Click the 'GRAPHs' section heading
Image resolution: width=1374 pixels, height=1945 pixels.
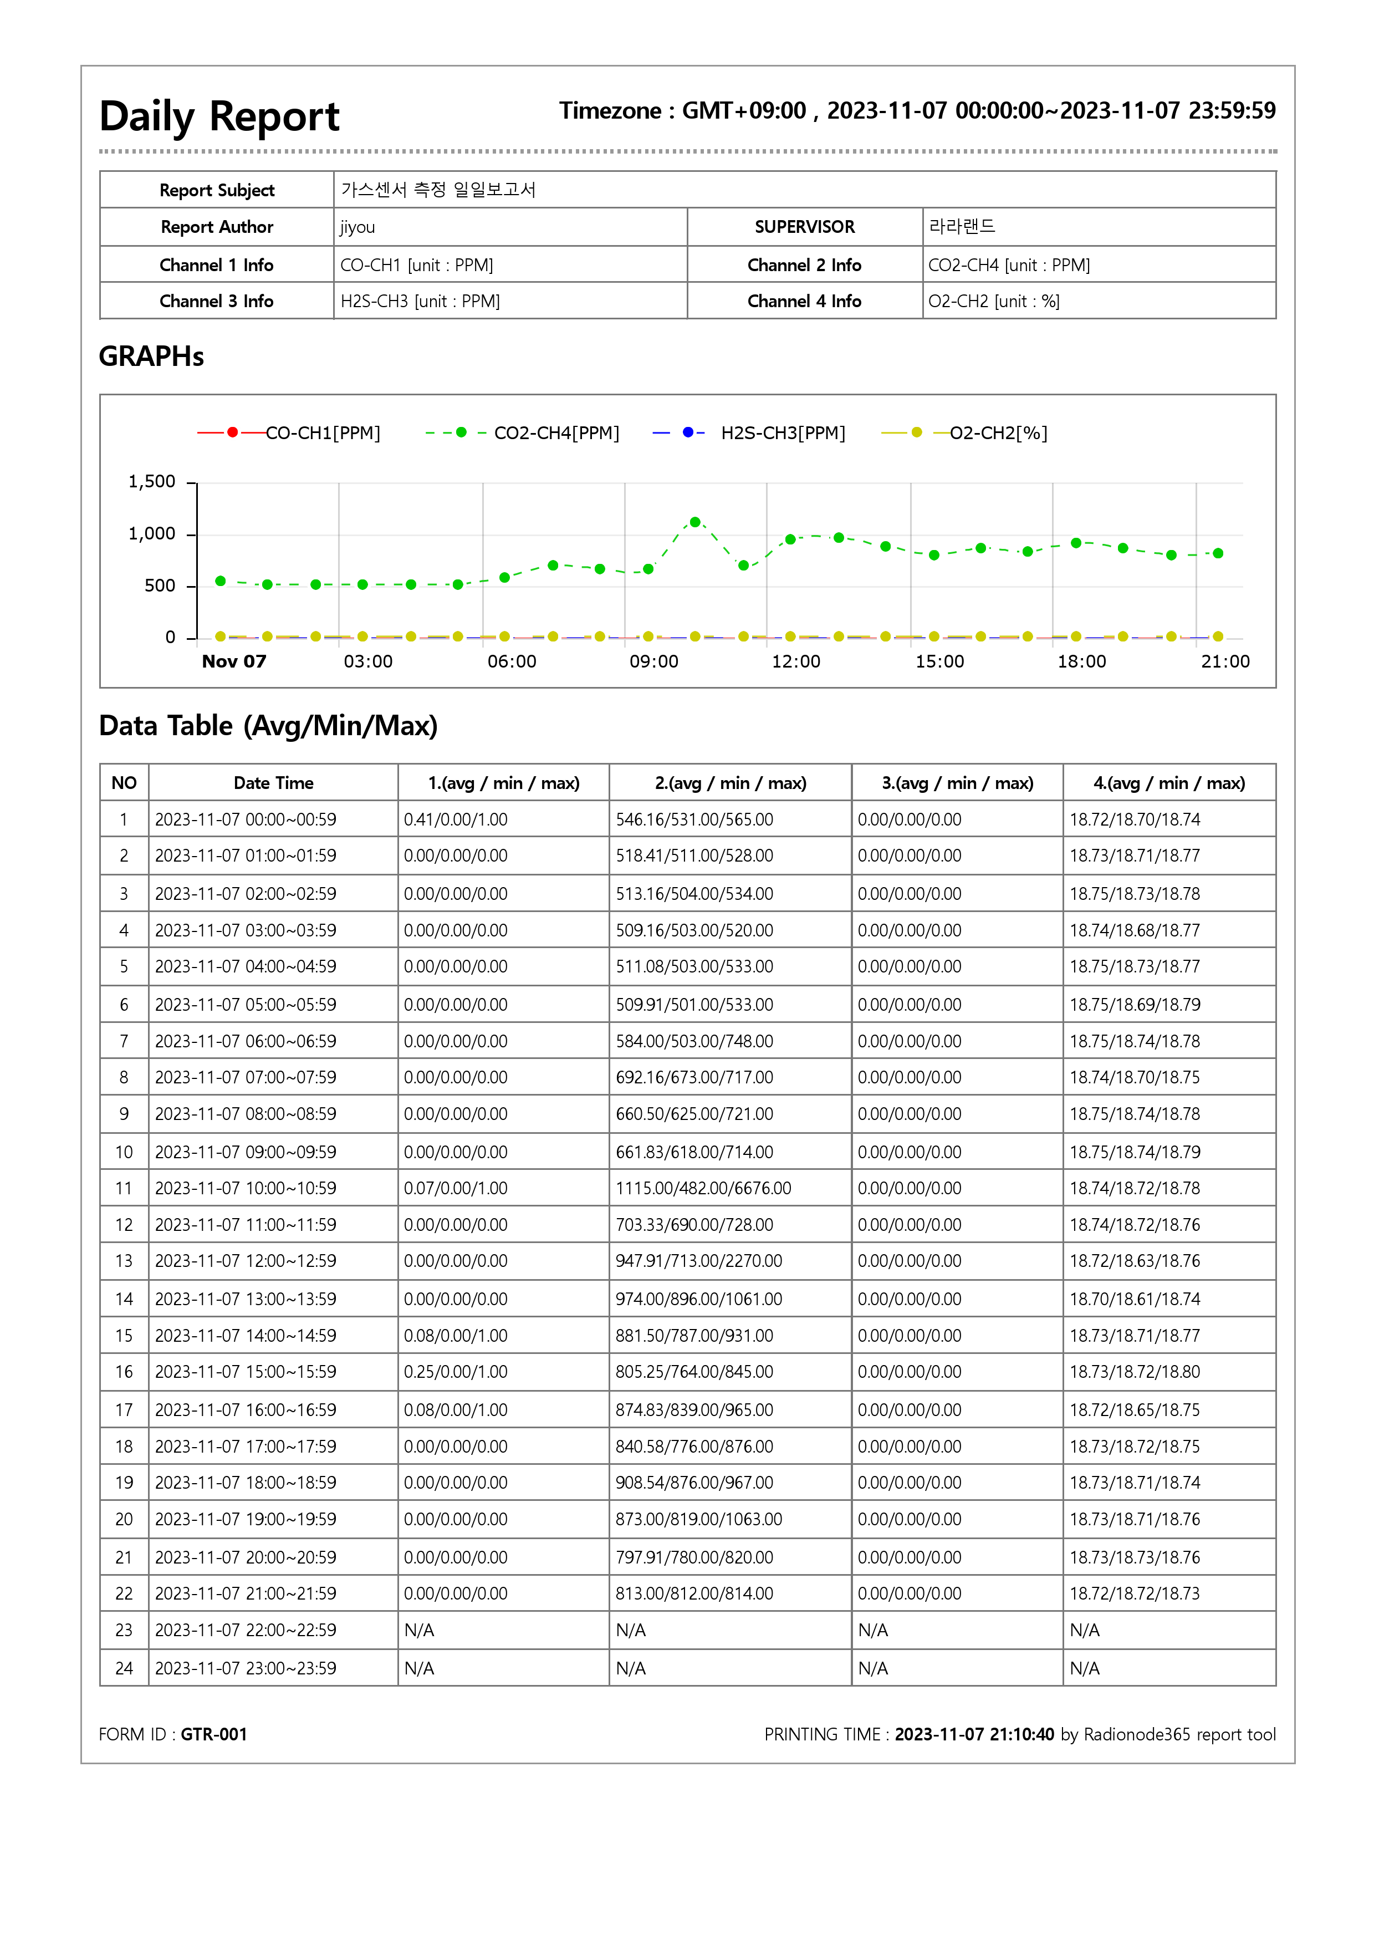point(151,357)
